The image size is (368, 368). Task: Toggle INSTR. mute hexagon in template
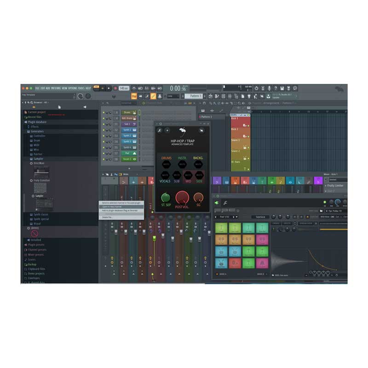click(x=182, y=164)
